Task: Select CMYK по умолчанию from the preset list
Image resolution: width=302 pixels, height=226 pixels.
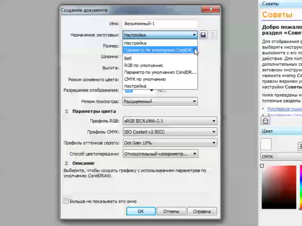Action: coord(160,79)
